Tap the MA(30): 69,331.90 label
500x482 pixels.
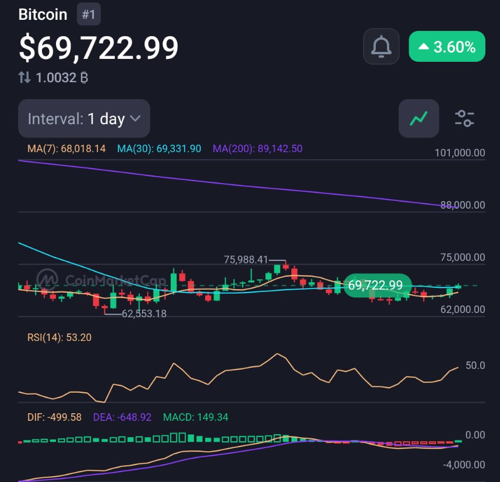[x=159, y=149]
